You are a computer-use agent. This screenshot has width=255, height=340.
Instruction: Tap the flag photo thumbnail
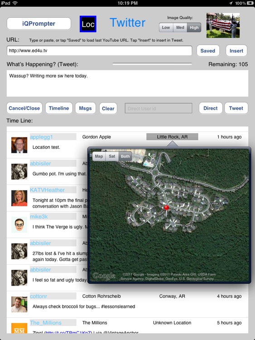[223, 25]
